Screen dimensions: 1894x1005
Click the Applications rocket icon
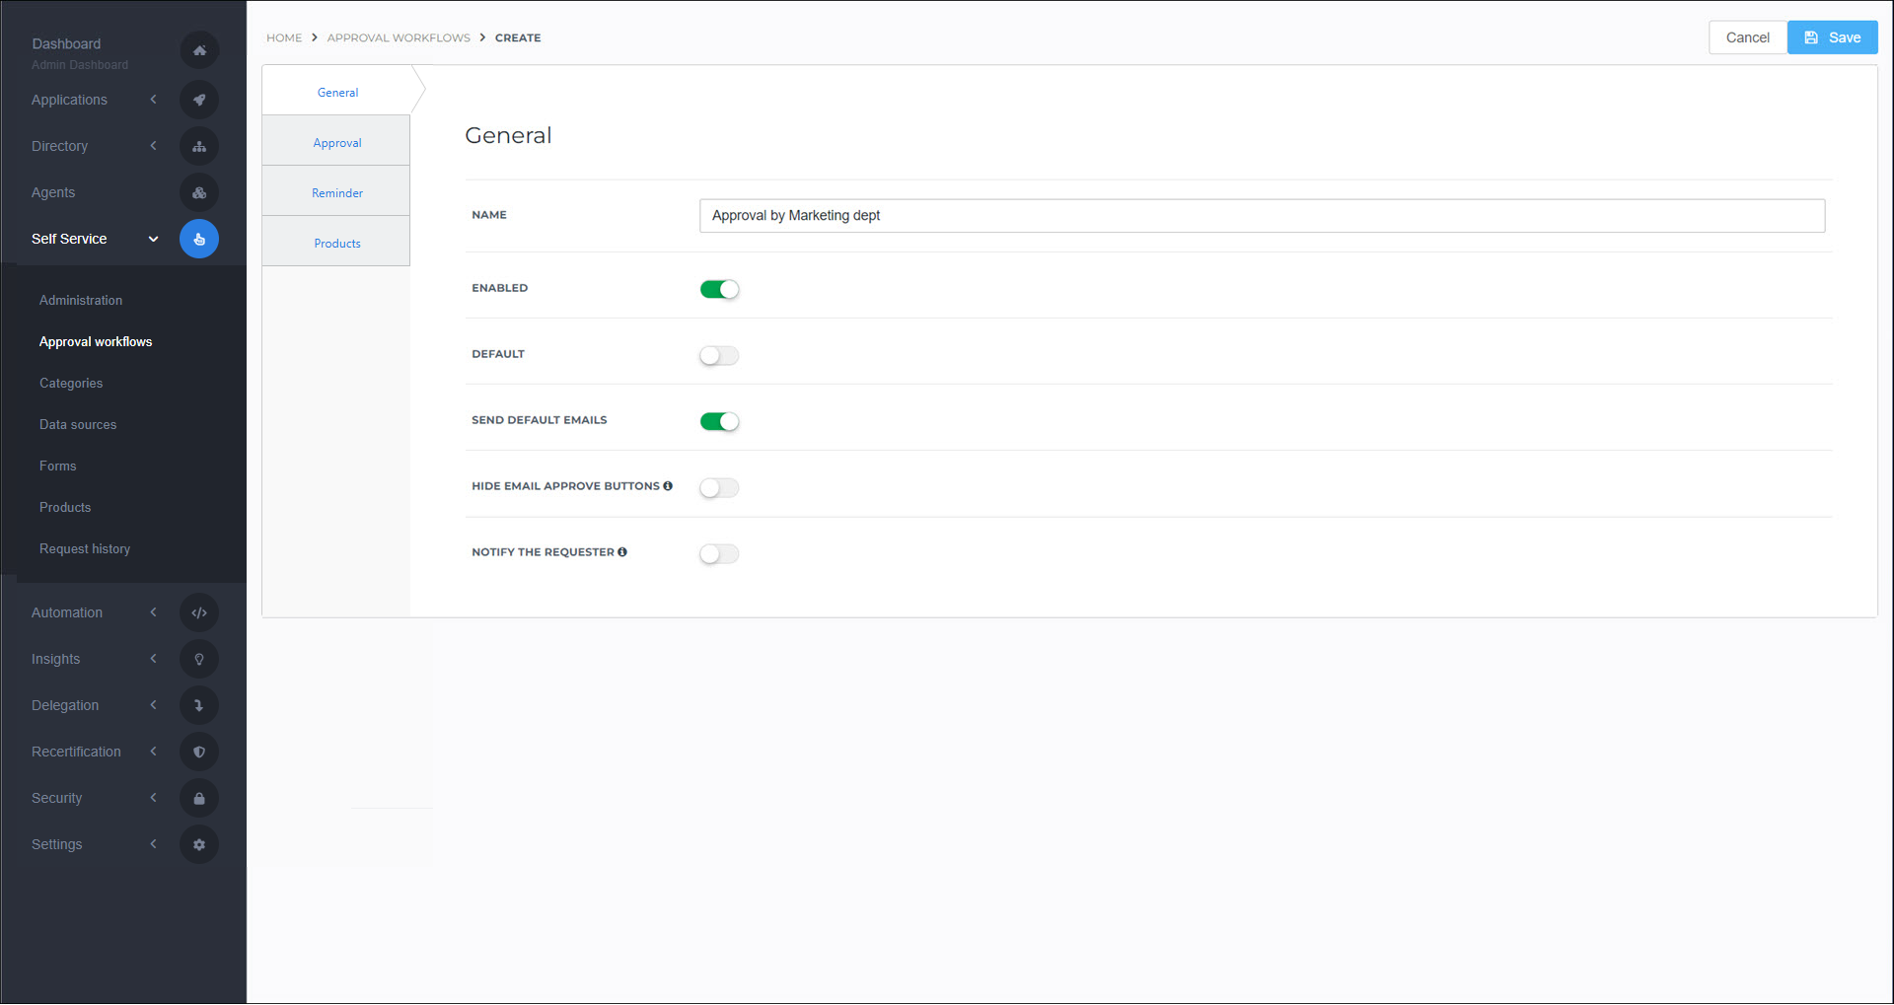(199, 100)
